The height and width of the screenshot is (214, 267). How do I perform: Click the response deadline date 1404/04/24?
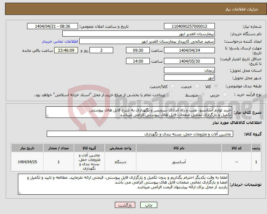[x=189, y=50]
